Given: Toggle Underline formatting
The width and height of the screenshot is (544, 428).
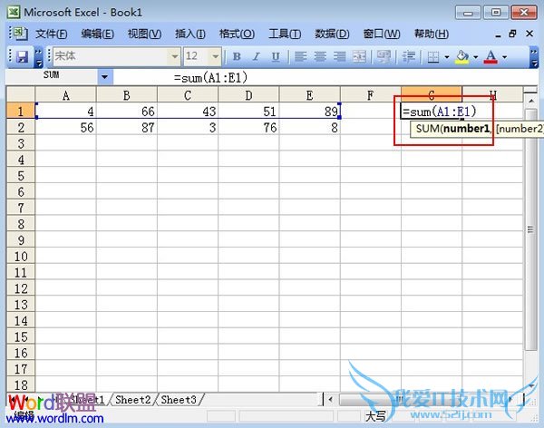Looking at the screenshot, I should [x=276, y=56].
